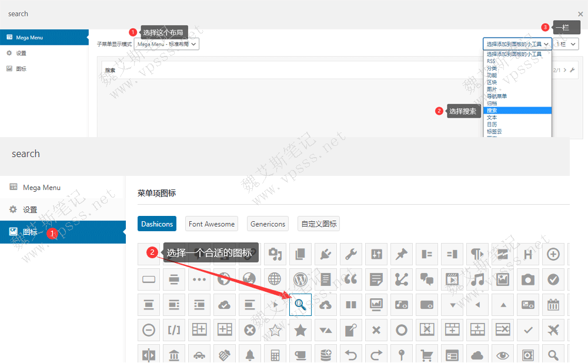Viewport: 588px width, 363px height.
Task: Select the cloud upload icon
Action: coord(326,305)
